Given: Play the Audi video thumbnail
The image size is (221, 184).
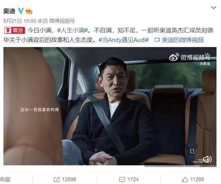Looking at the screenshot, I should click(x=110, y=106).
